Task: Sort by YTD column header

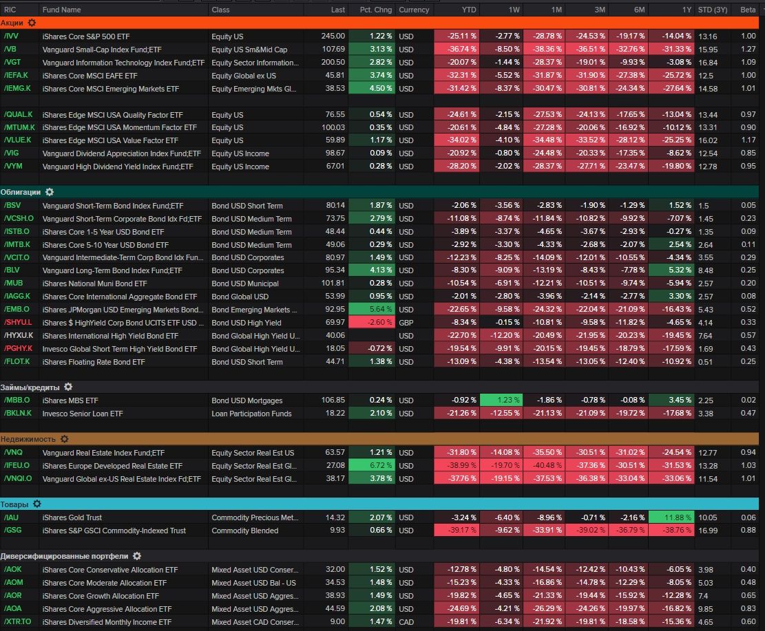Action: click(x=469, y=10)
